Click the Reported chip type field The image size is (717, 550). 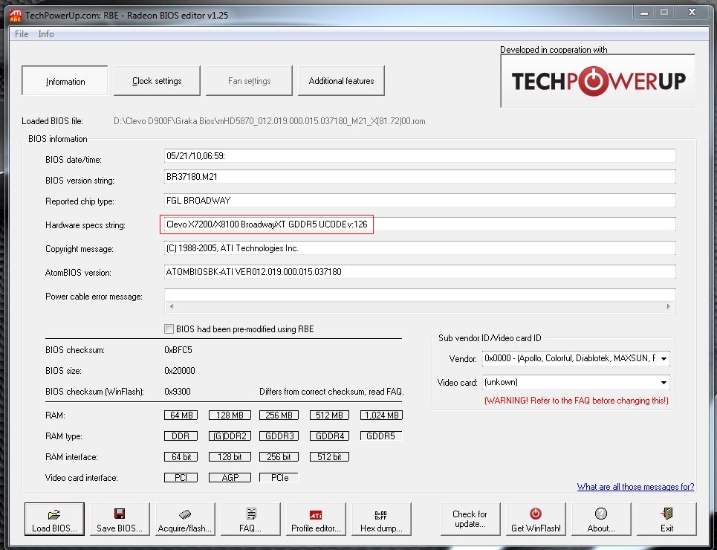click(420, 201)
